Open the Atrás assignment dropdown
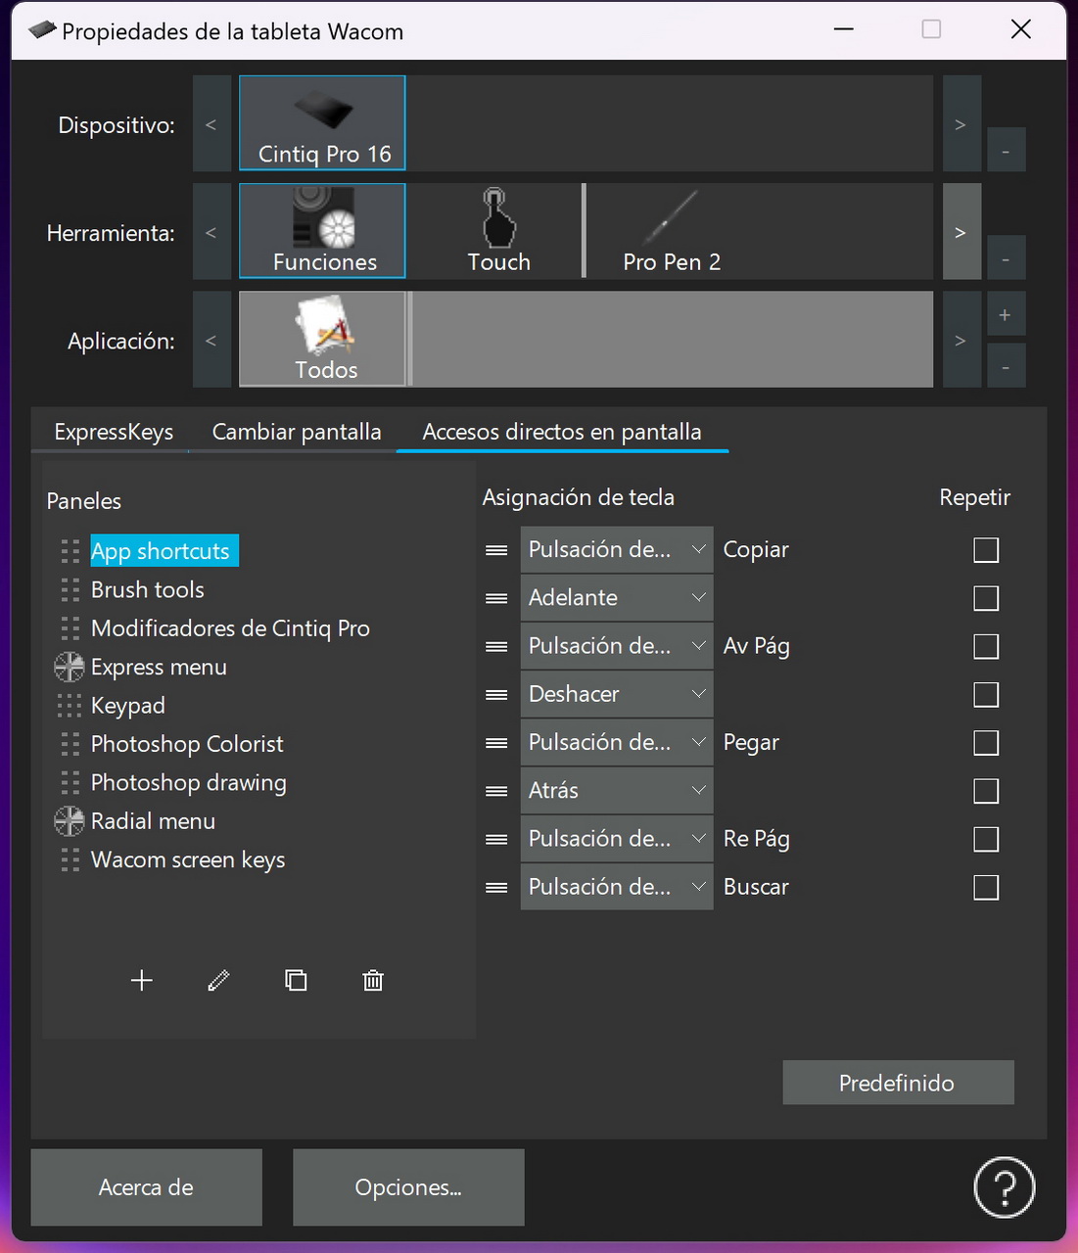This screenshot has width=1078, height=1253. 616,791
